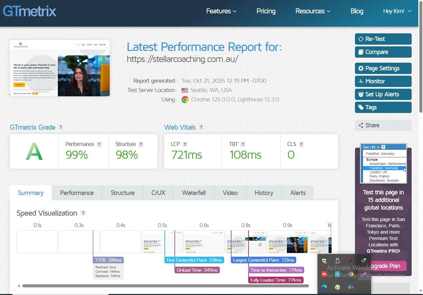Click the LCP help question mark

pyautogui.click(x=185, y=144)
